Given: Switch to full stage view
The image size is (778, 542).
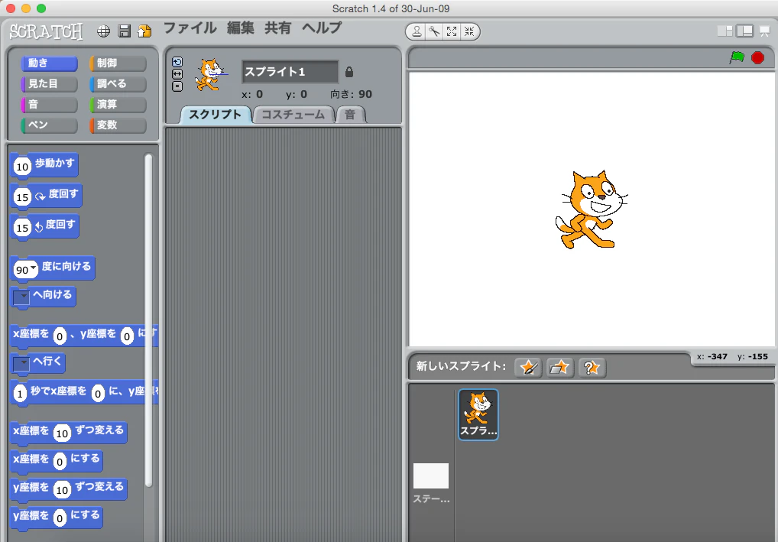Looking at the screenshot, I should point(745,31).
